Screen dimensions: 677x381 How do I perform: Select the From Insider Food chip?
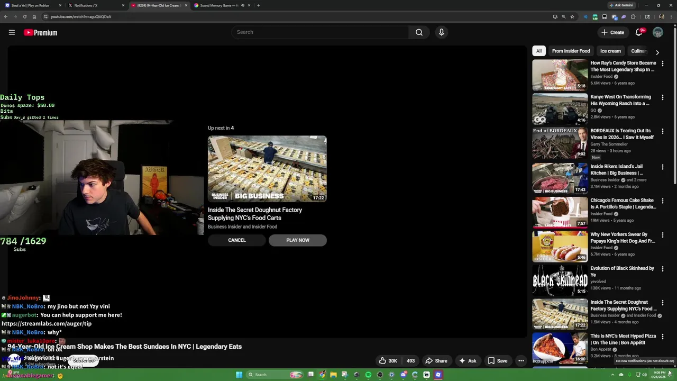click(x=571, y=51)
